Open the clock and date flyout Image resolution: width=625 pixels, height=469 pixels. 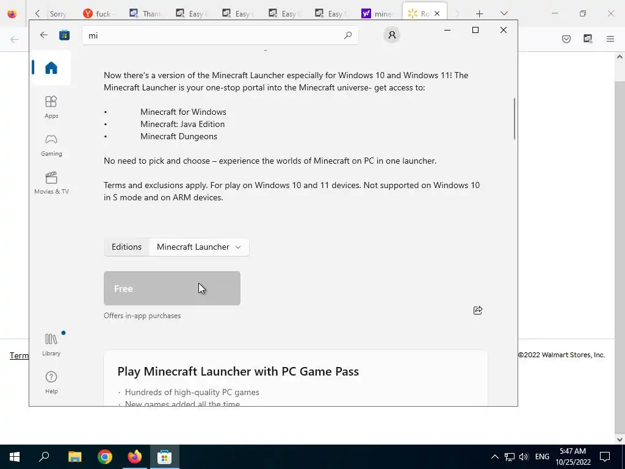573,457
